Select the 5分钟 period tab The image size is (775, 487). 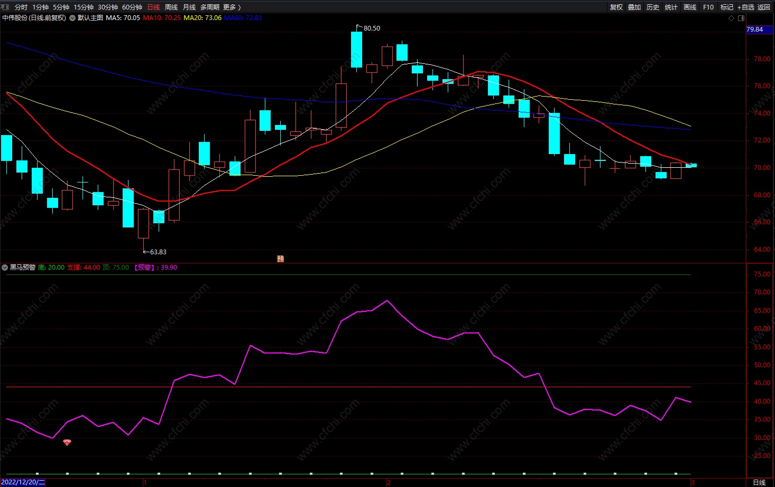point(61,7)
